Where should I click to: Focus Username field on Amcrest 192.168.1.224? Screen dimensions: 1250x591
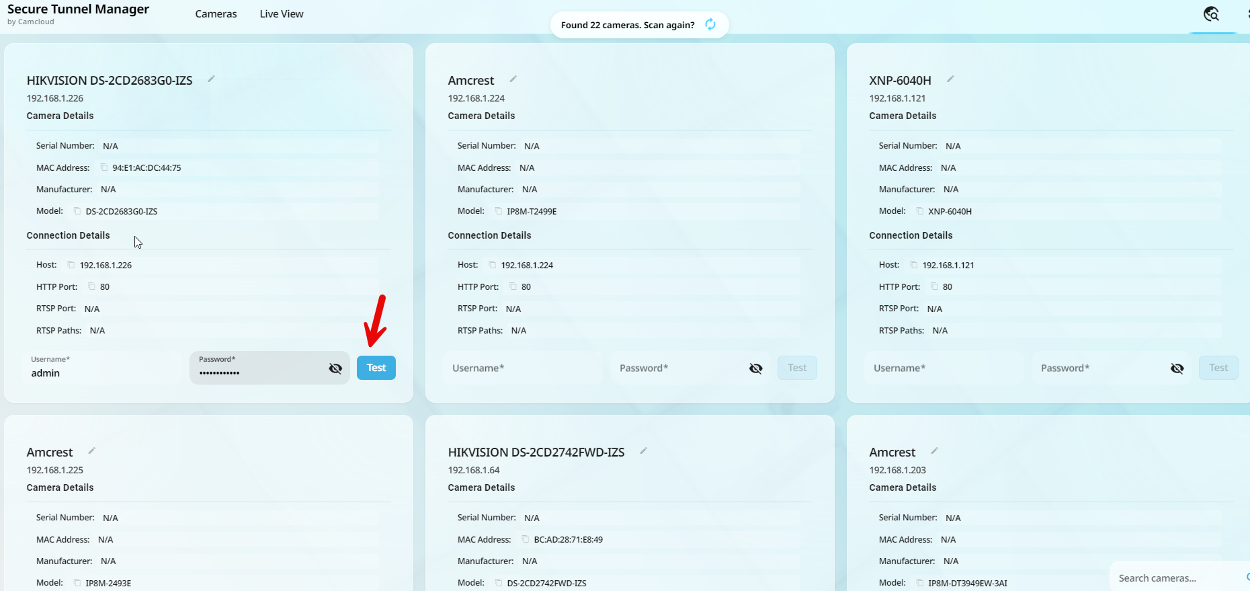point(523,368)
